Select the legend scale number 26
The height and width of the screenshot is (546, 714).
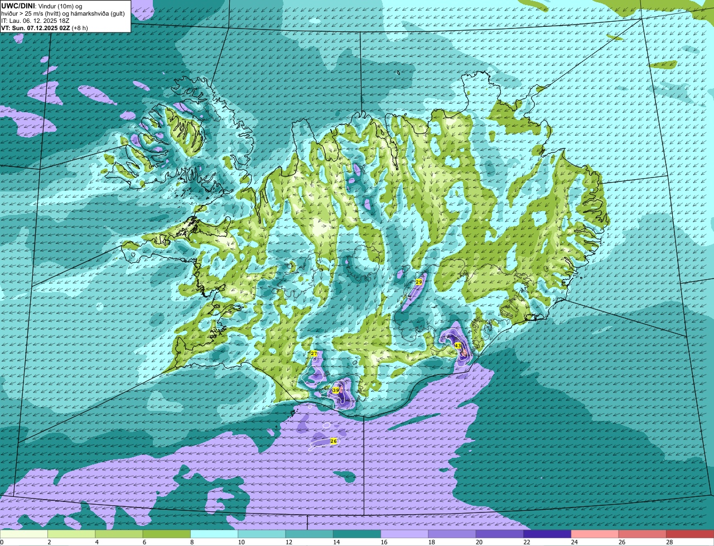tap(621, 542)
